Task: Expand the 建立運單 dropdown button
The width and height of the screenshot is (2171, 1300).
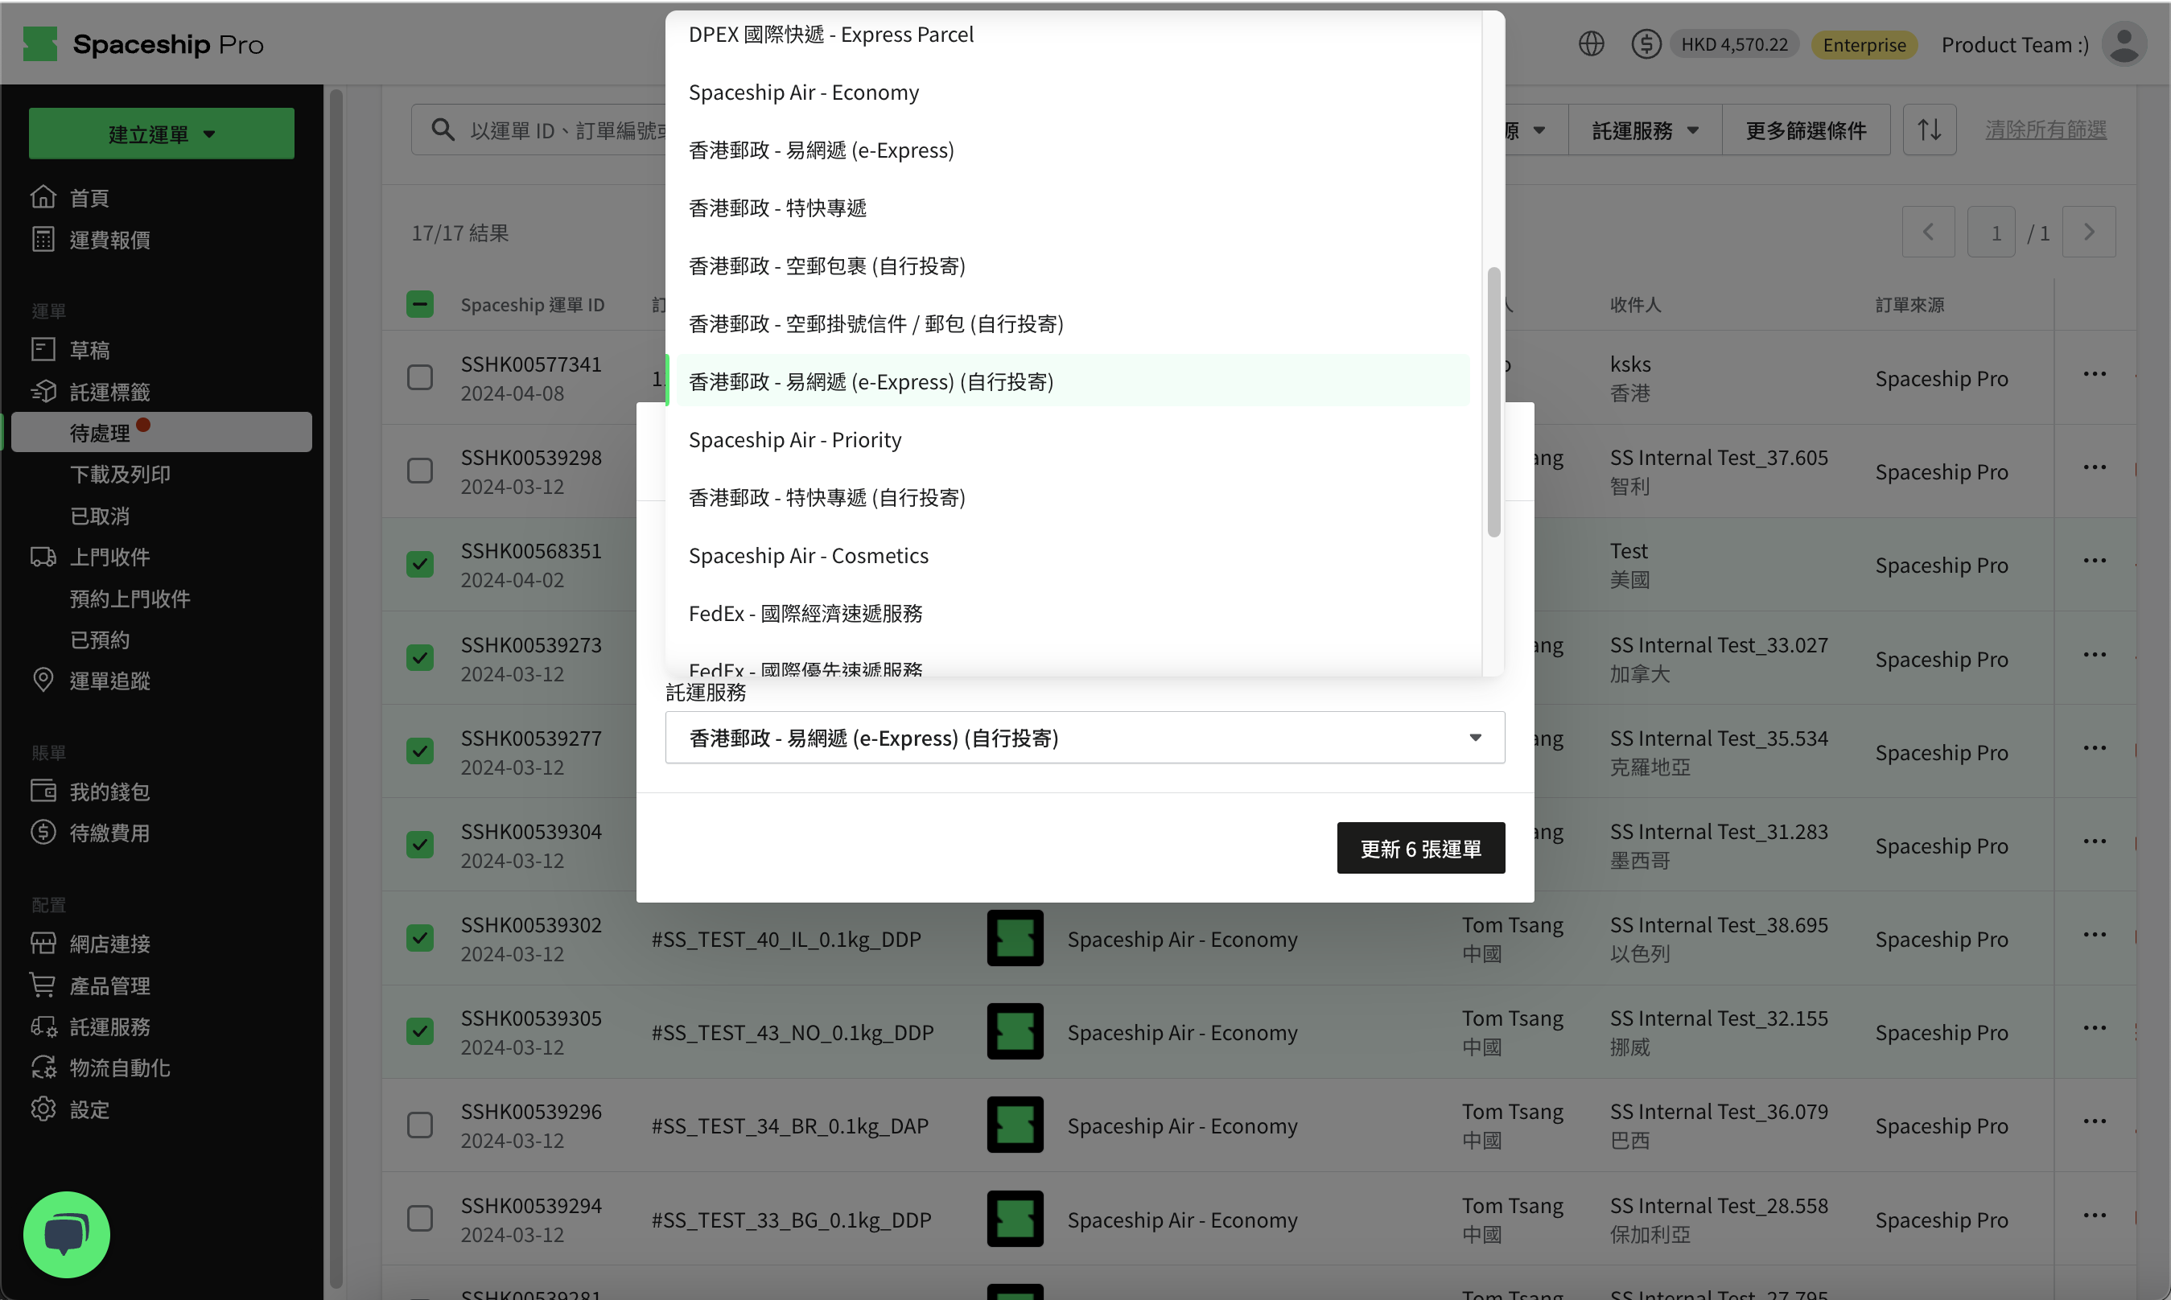Action: pyautogui.click(x=161, y=134)
